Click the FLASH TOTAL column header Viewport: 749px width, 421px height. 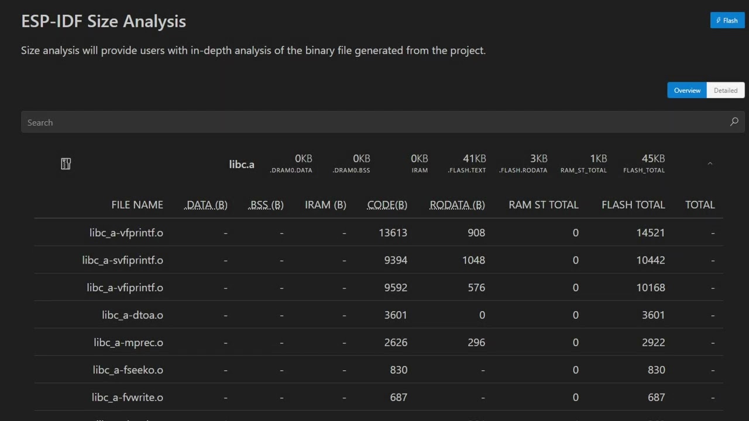[633, 205]
